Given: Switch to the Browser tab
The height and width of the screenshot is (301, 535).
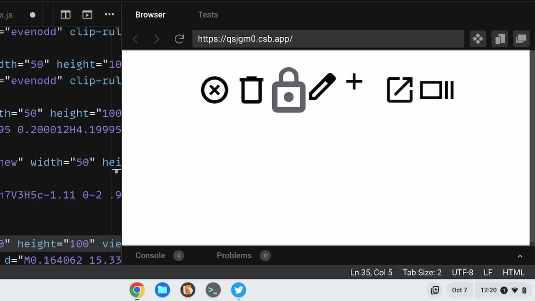Looking at the screenshot, I should click(150, 15).
